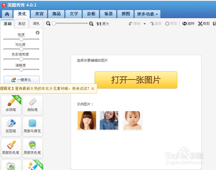
Task: Select the 调色 sub-tab
Action: coord(36,24)
